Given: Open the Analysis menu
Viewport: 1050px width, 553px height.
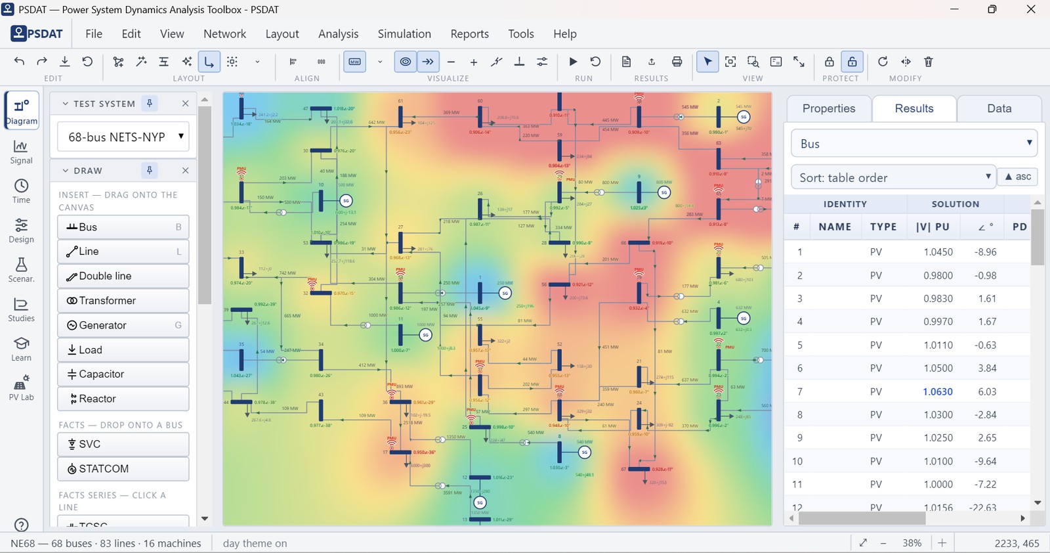Looking at the screenshot, I should click(339, 33).
